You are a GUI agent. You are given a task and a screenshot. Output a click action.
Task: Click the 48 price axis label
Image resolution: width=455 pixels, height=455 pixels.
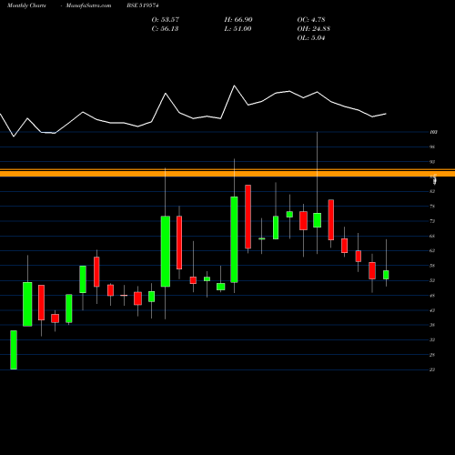coord(432,296)
